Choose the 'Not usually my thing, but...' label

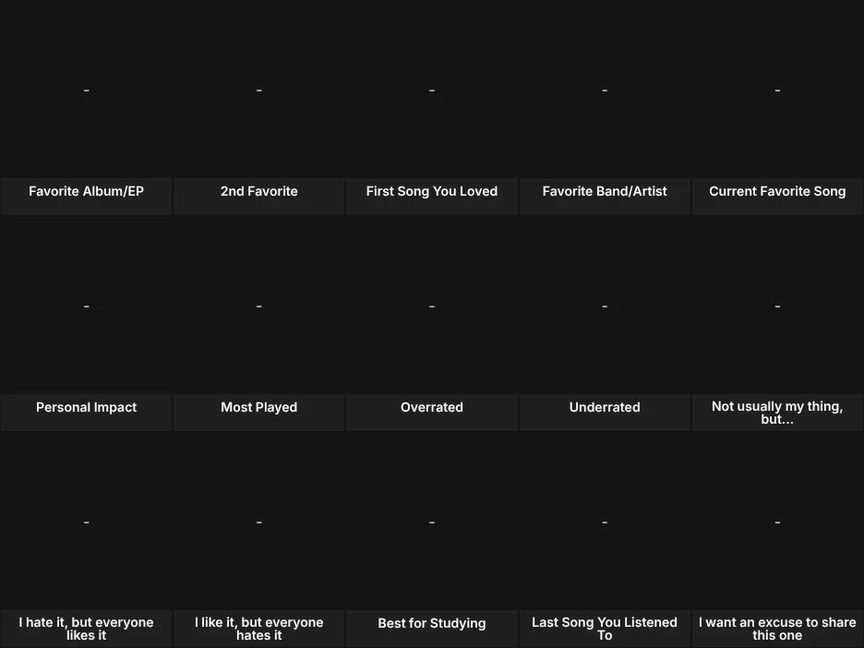click(777, 413)
